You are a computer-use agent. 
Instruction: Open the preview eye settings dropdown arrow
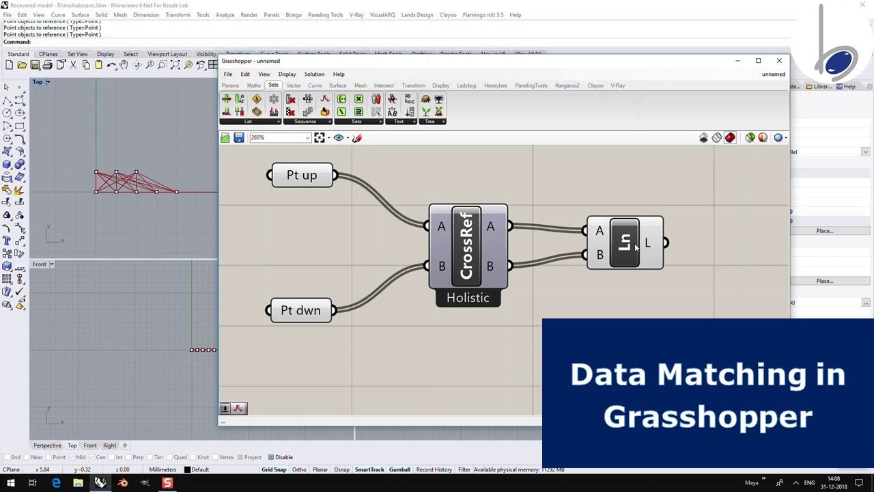pos(348,138)
